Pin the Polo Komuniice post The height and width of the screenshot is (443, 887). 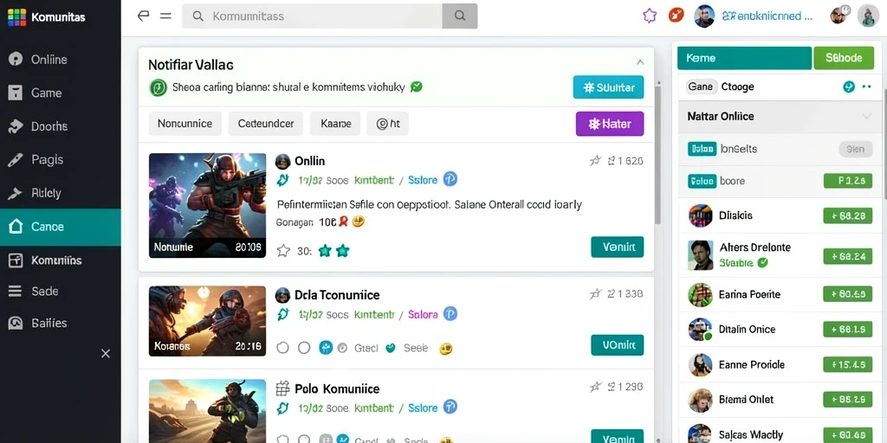[595, 387]
